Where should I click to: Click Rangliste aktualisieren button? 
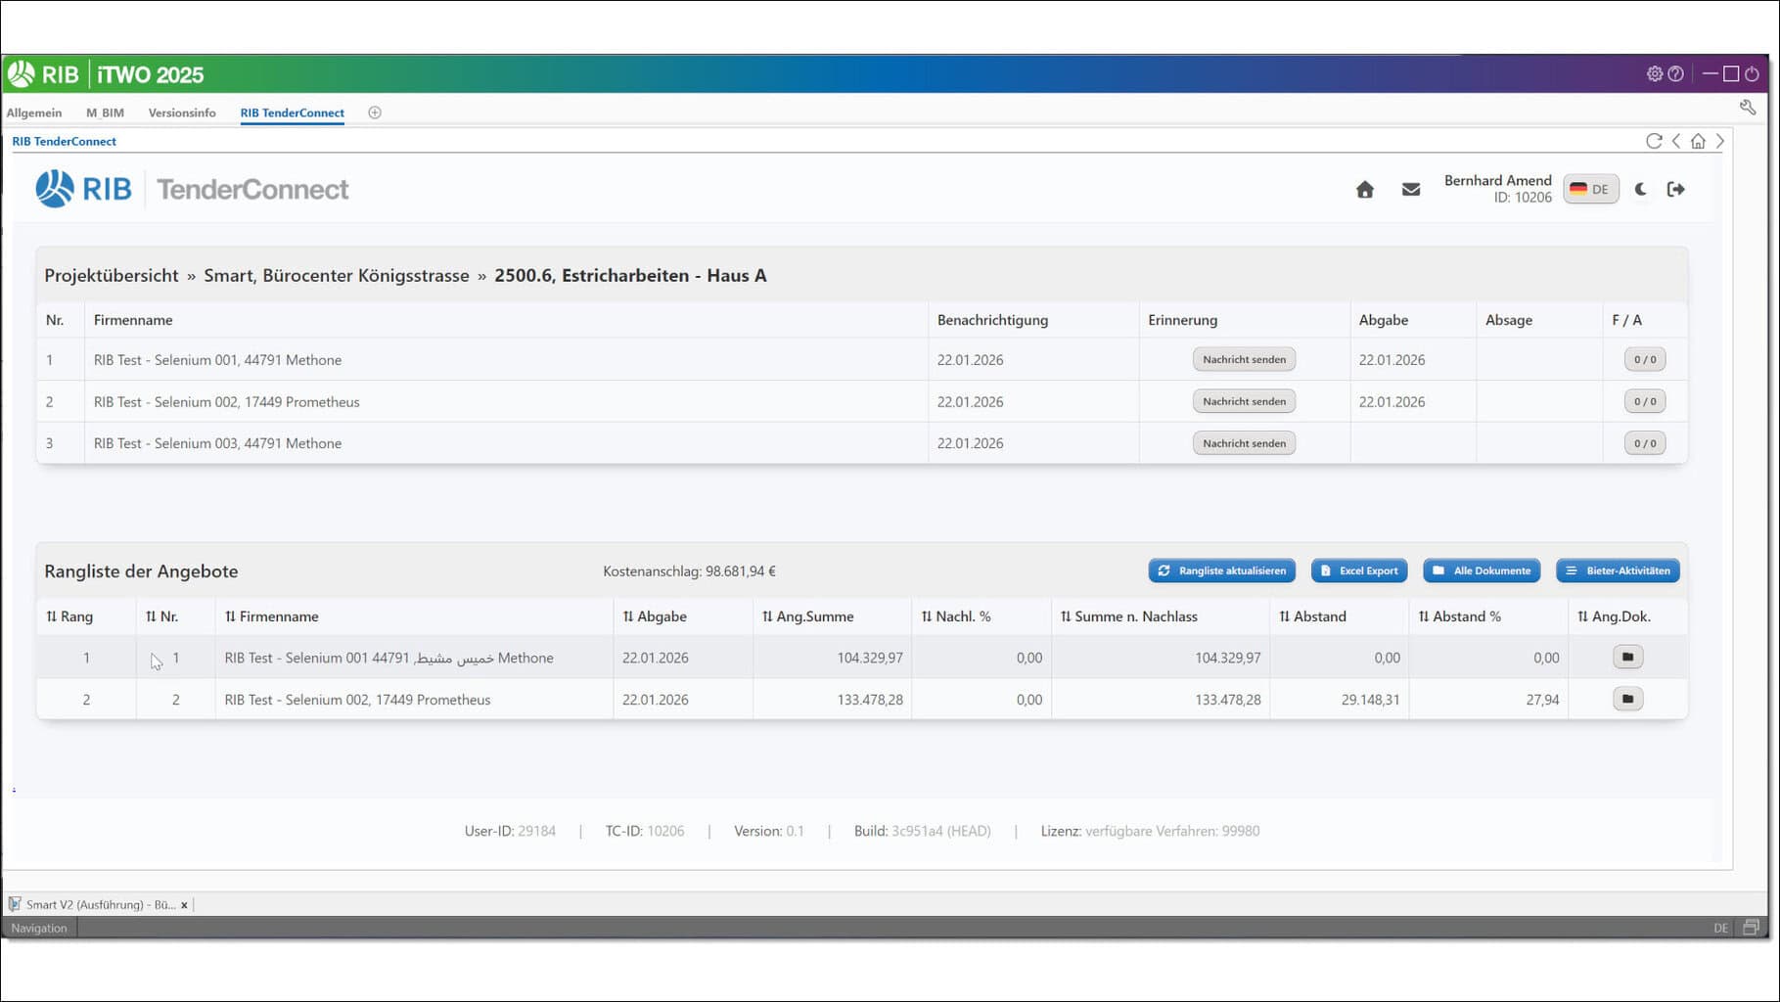(1221, 570)
